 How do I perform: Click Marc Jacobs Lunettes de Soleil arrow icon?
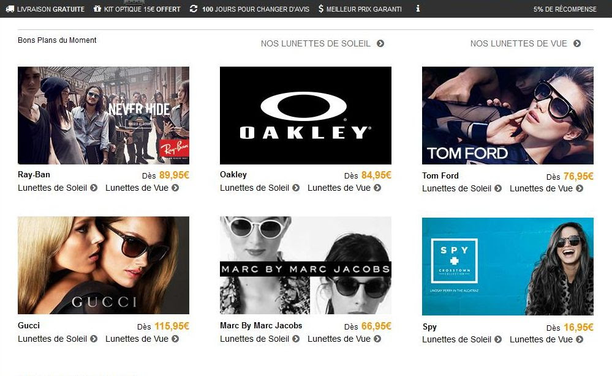[296, 339]
